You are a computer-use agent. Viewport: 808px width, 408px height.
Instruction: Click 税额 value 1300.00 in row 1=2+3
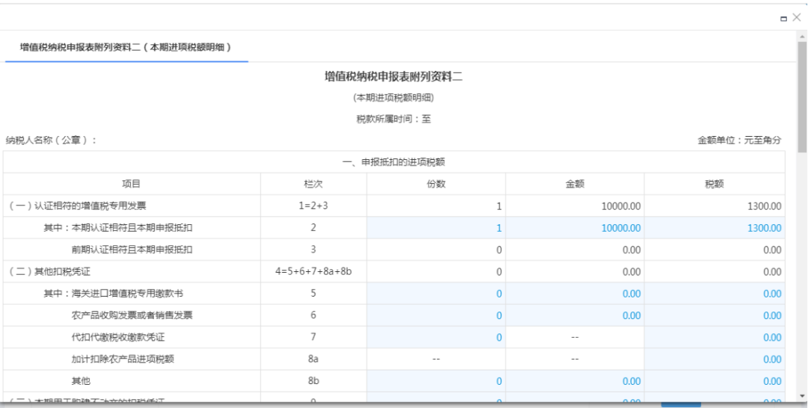[764, 206]
